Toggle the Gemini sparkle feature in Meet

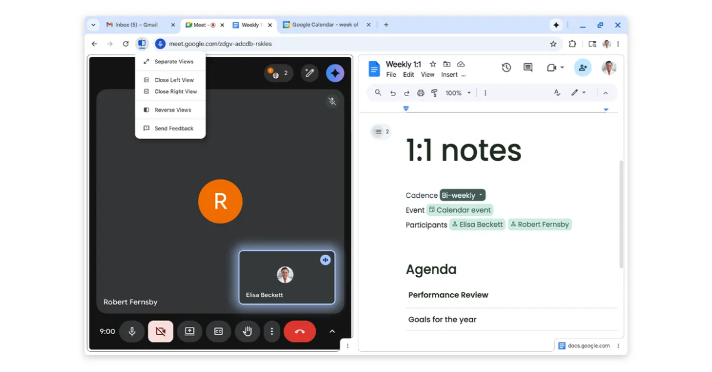335,72
